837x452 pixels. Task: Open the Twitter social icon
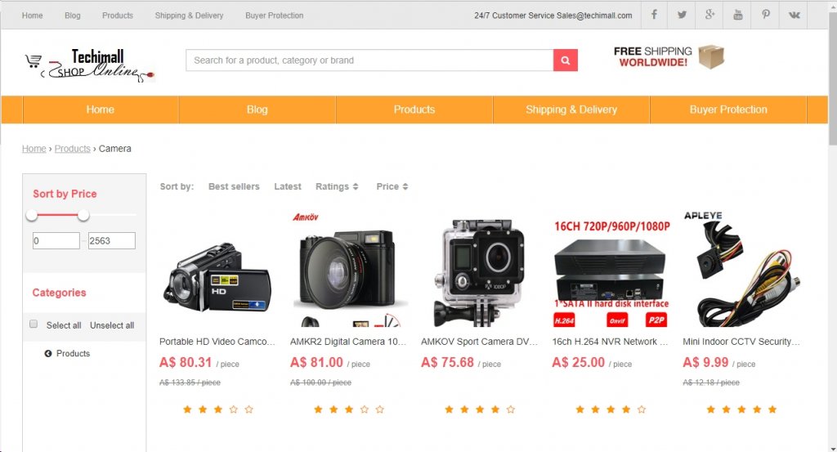click(x=682, y=15)
